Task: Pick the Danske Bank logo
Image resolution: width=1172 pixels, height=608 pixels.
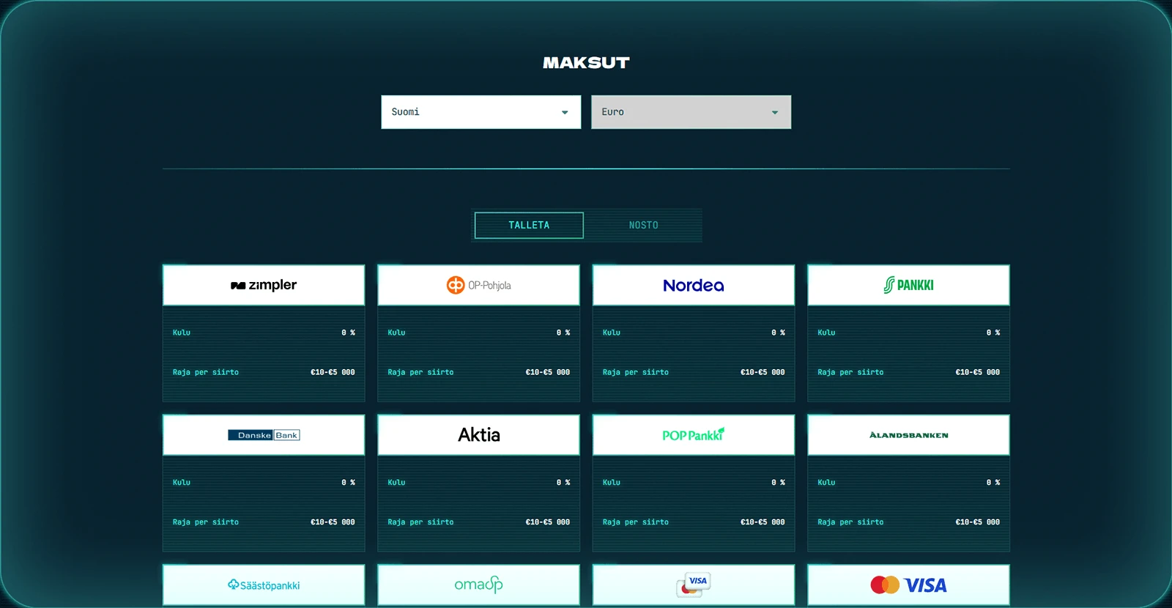Action: pos(264,435)
